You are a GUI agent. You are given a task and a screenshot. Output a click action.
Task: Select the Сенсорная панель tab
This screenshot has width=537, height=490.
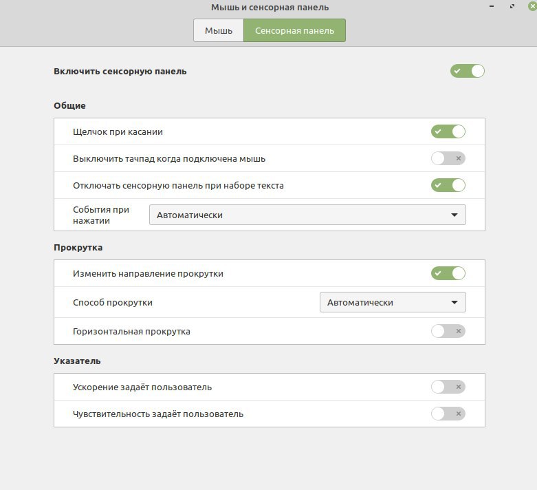pos(294,30)
